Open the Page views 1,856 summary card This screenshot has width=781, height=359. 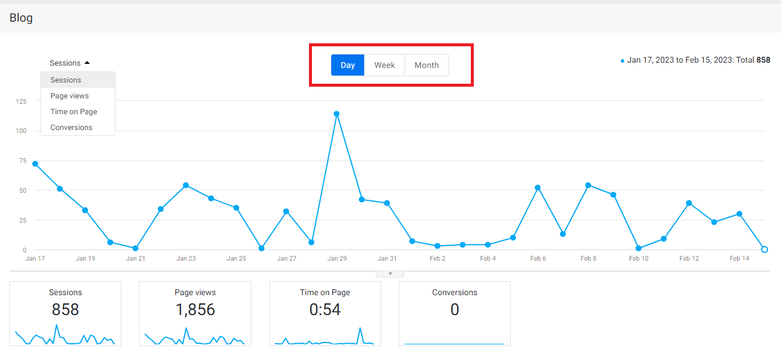[195, 313]
